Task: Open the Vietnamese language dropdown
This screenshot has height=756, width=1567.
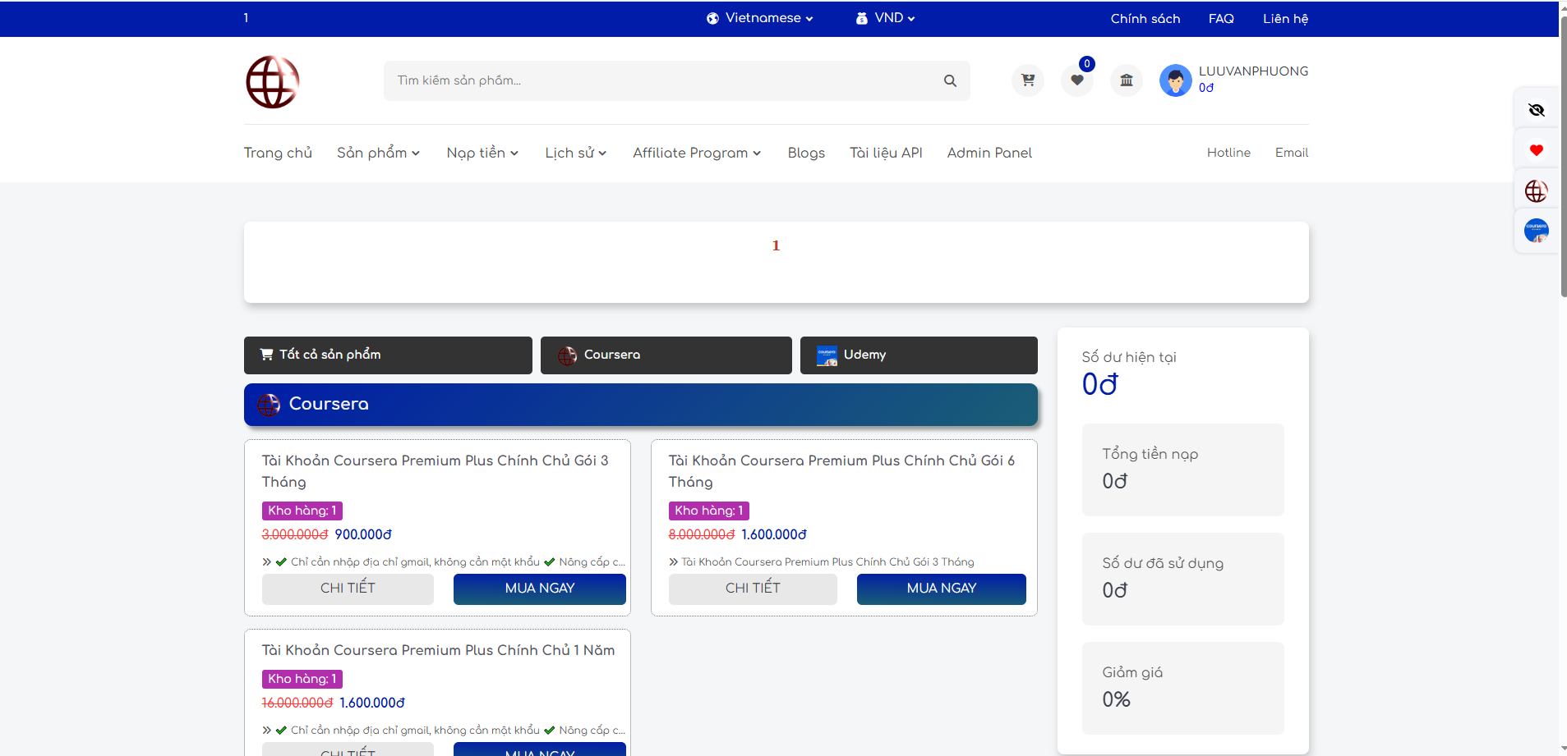Action: click(x=760, y=18)
